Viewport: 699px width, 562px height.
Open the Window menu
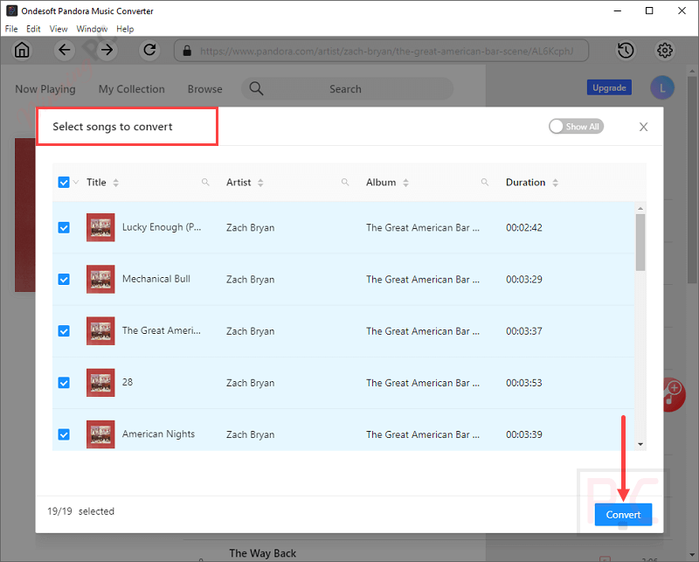pyautogui.click(x=92, y=29)
